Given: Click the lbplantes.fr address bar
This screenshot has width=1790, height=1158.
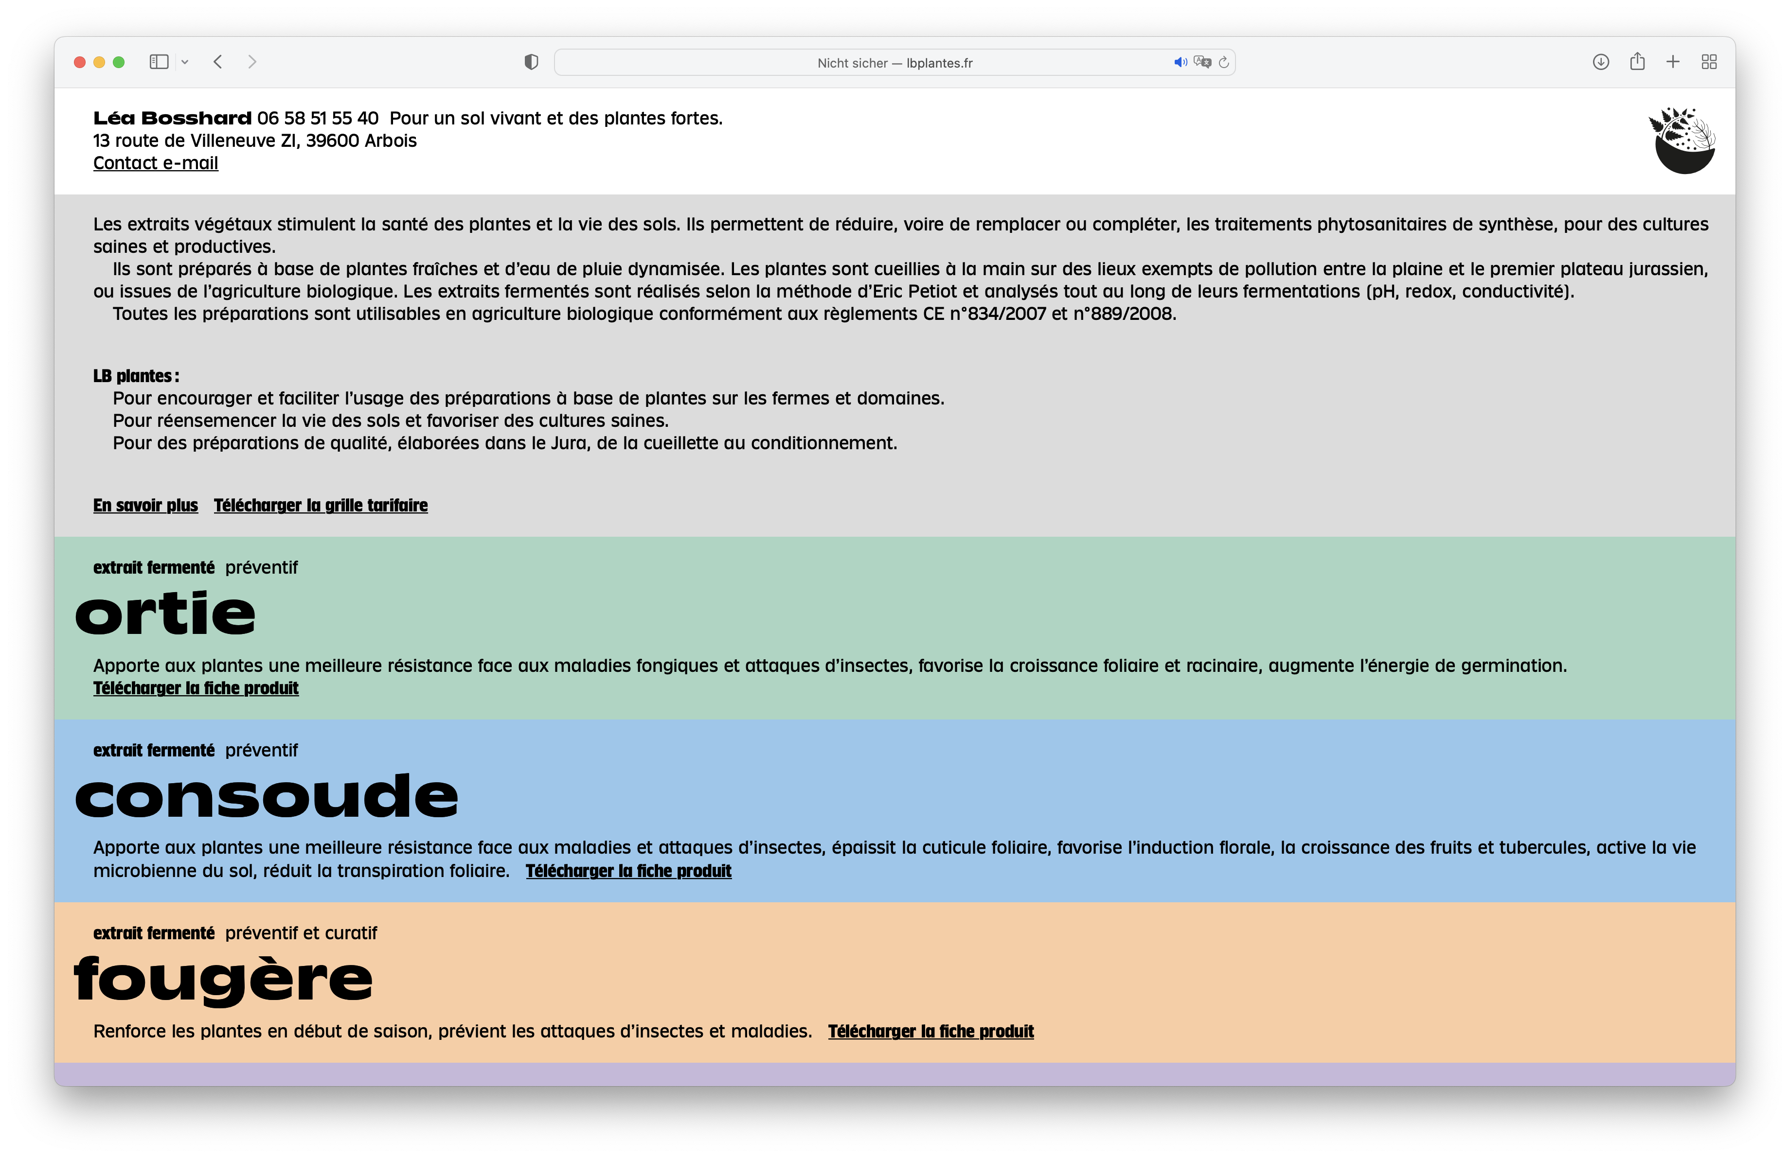Looking at the screenshot, I should pos(894,63).
